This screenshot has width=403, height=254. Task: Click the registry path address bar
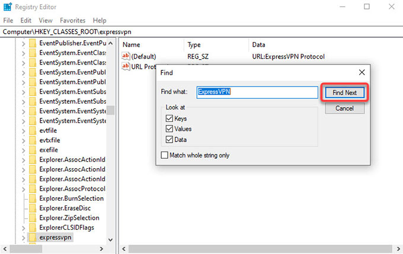coord(201,32)
